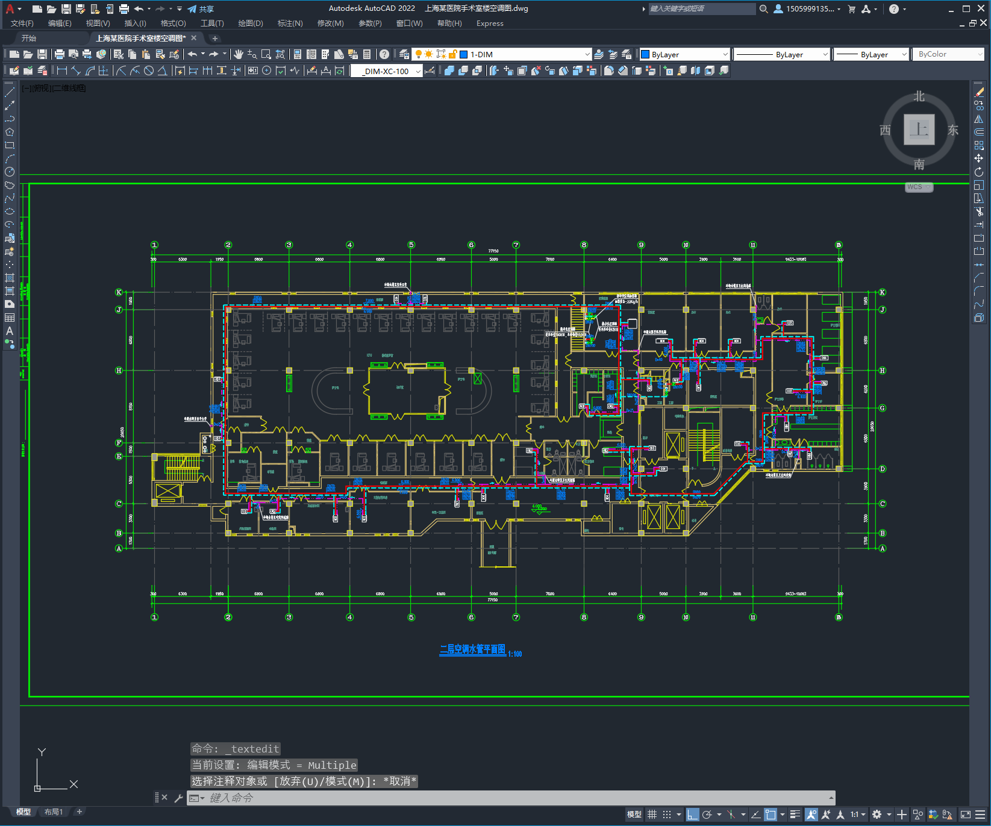The height and width of the screenshot is (826, 991).
Task: Click the Redo arrow in standard toolbar
Action: tap(214, 54)
